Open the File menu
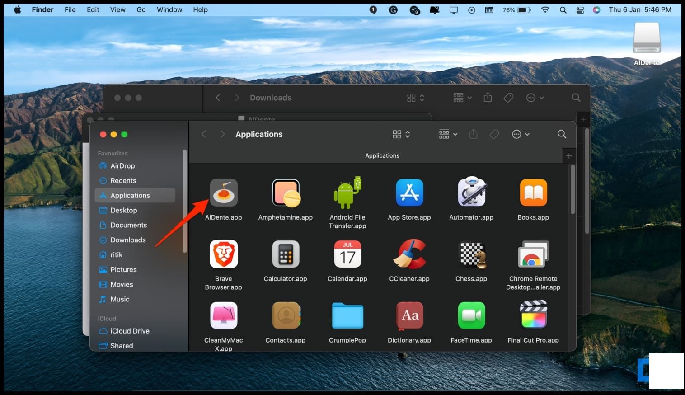685x395 pixels. (x=70, y=9)
